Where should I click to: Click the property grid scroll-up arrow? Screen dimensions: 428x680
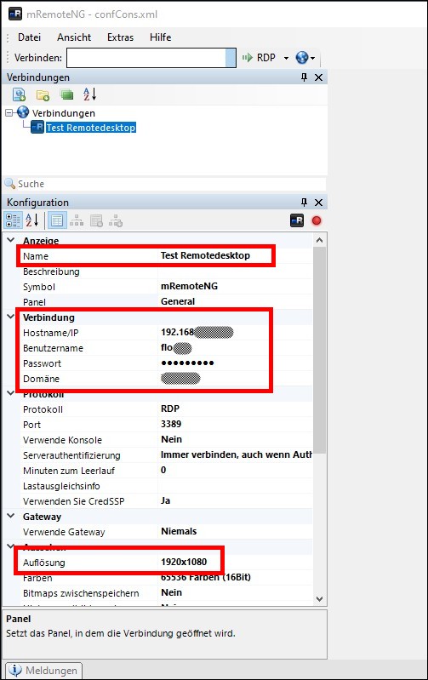pos(320,240)
